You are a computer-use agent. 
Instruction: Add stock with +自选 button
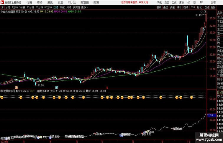(x=206, y=7)
